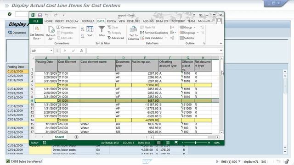Select cell with value -46999.00
Screen dimensions: 294x165
pyautogui.click(x=145, y=120)
